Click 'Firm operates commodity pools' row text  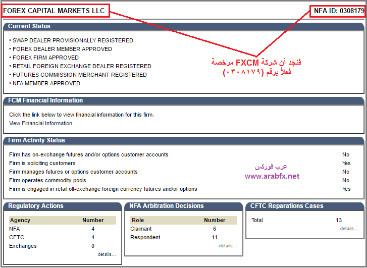pos(47,181)
